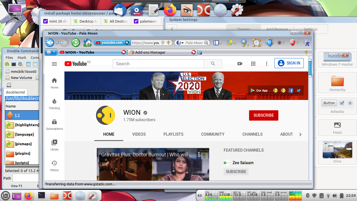Open back-forward history dropdown arrow

click(x=57, y=43)
